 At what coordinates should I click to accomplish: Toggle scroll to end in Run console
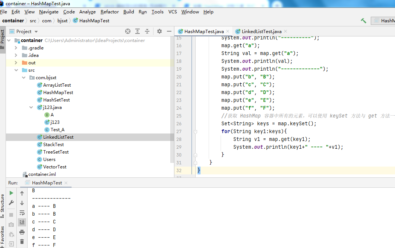coord(22,222)
